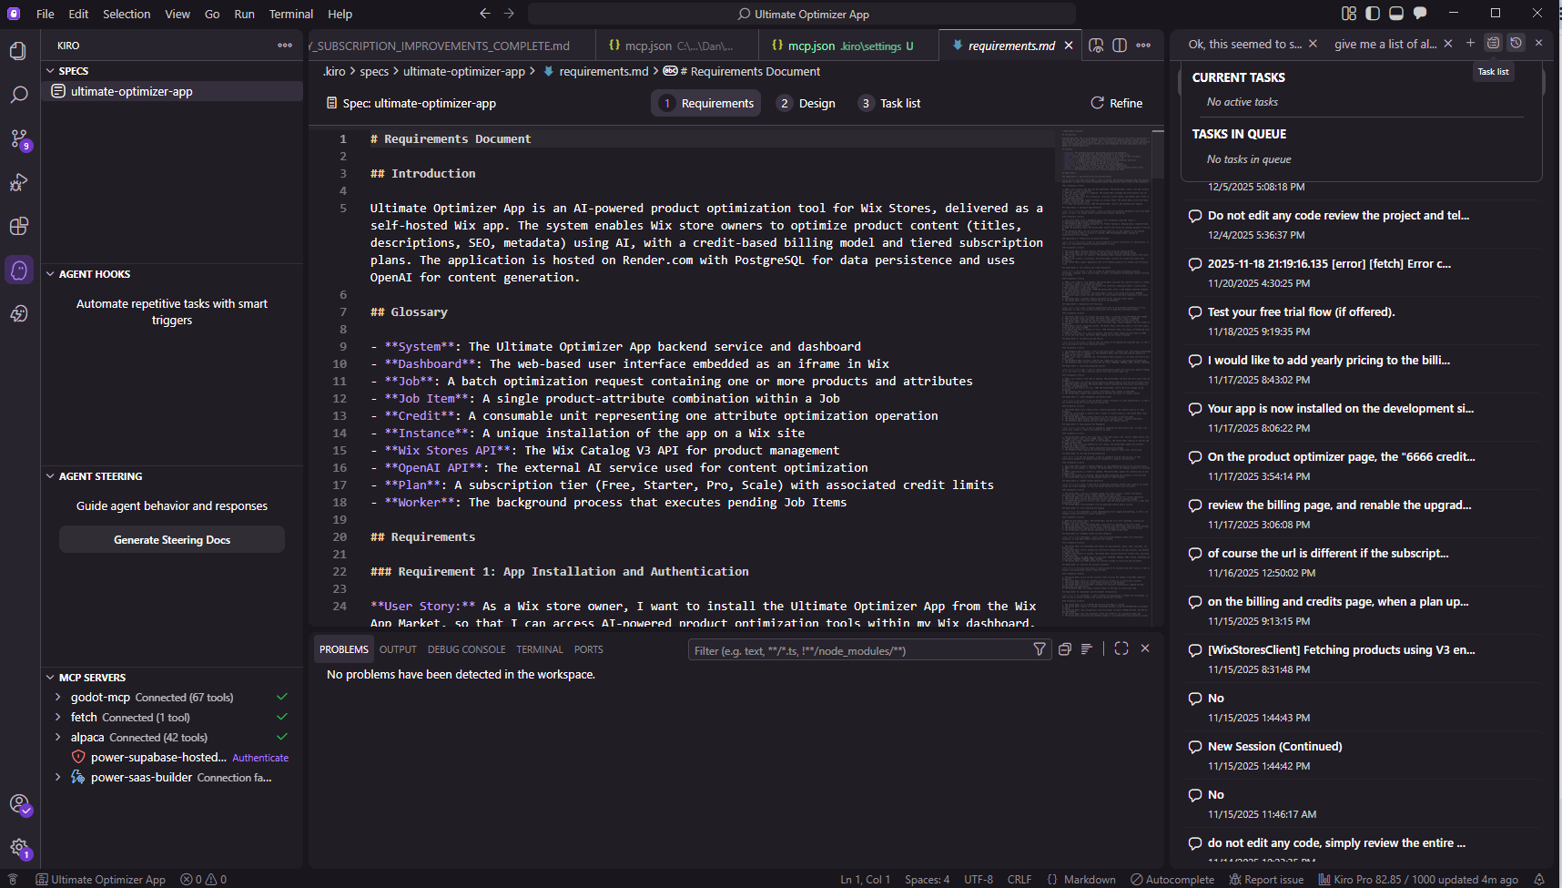Click the Ultimate Optimizer App command center

point(802,14)
